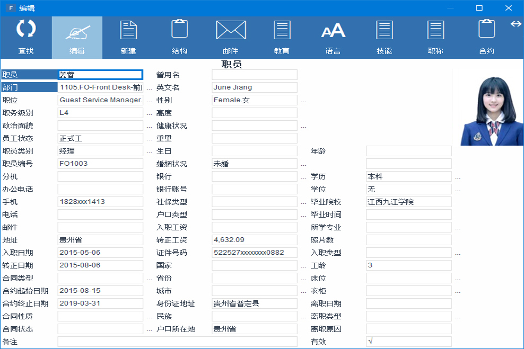
Task: Click the 语言 (Language) AA icon
Action: pos(333,31)
